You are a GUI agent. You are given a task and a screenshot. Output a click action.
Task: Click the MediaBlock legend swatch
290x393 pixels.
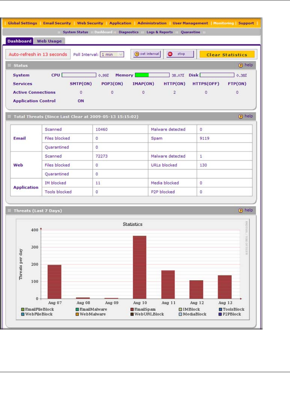point(180,314)
